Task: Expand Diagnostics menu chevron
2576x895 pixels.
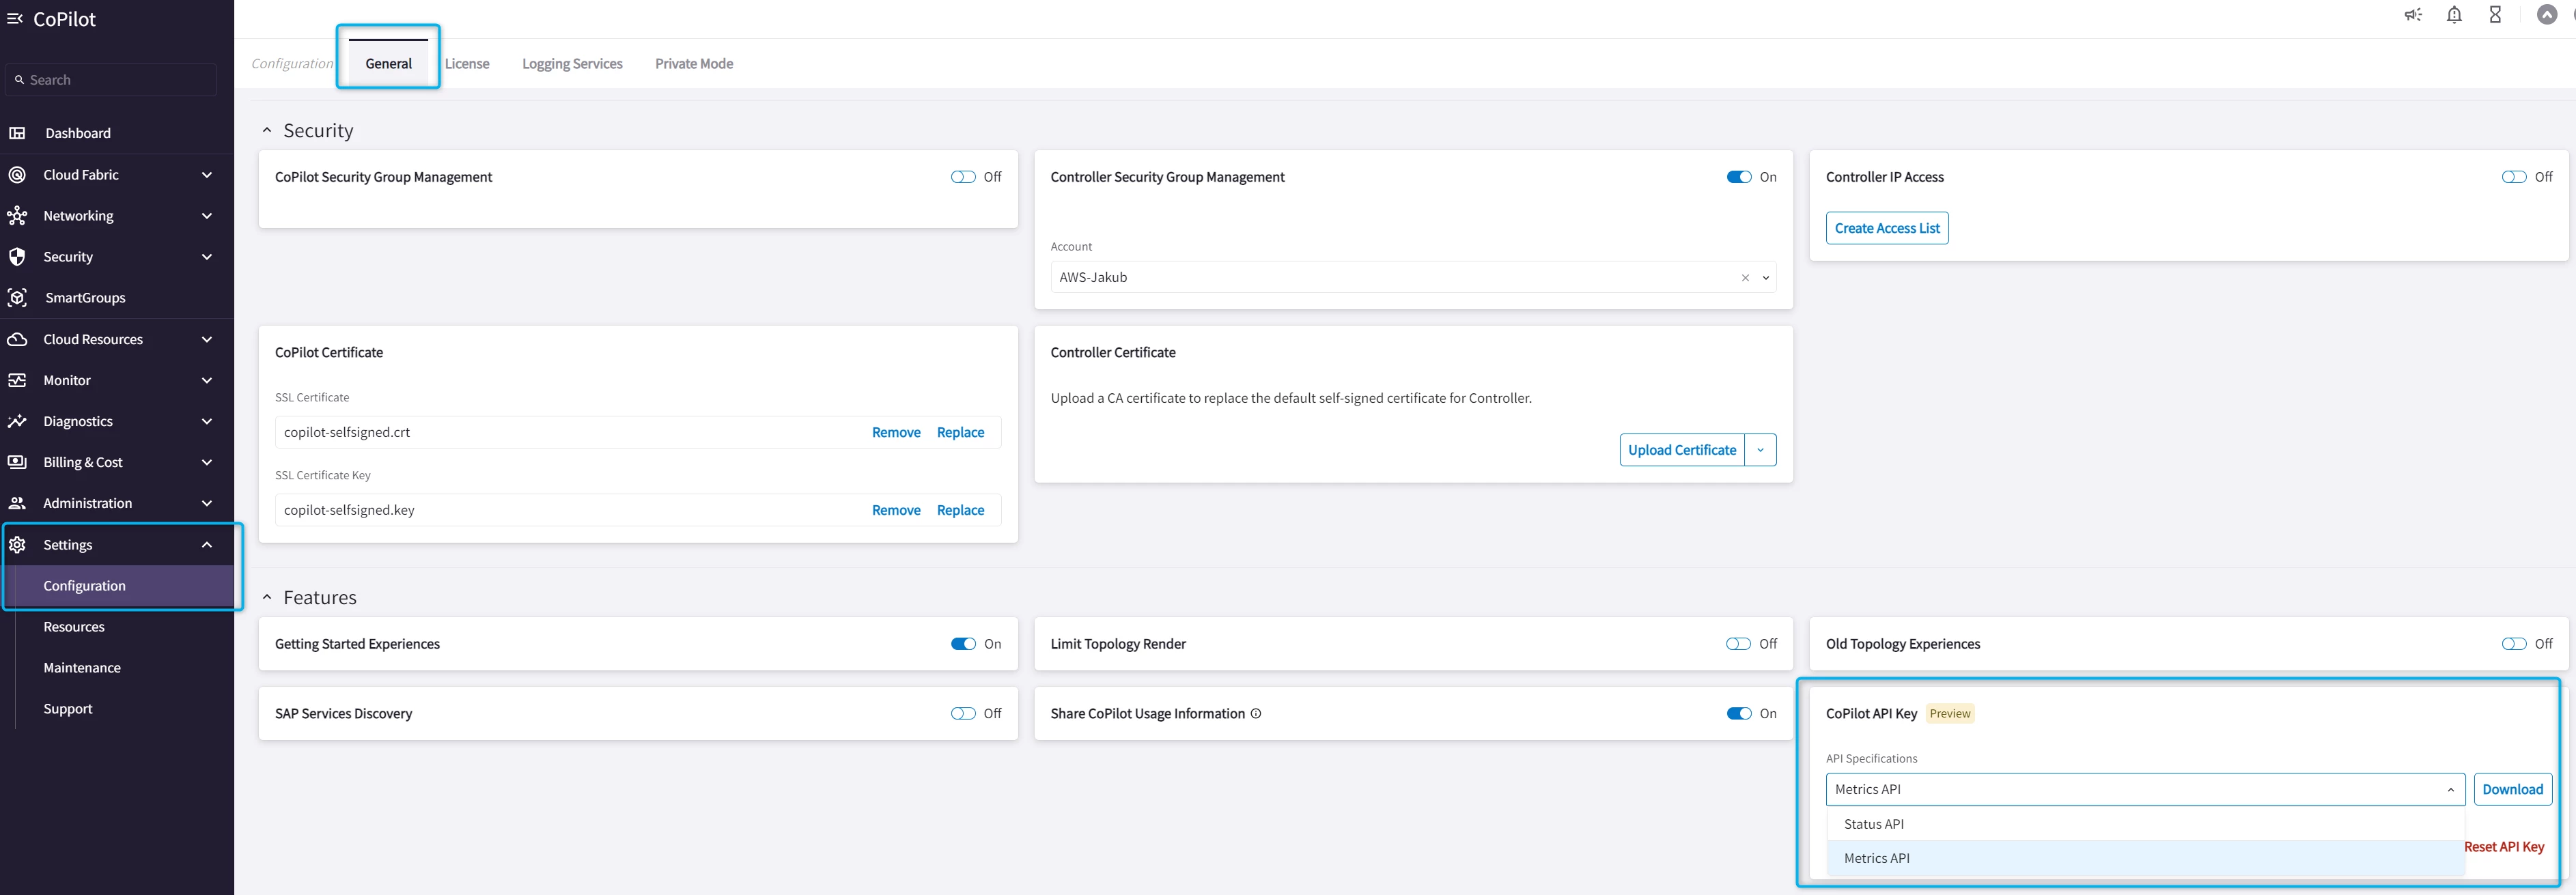Action: (x=207, y=421)
